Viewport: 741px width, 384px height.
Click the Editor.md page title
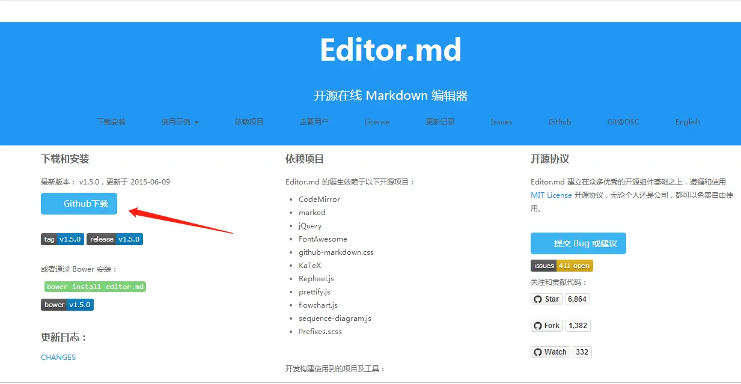(x=391, y=50)
